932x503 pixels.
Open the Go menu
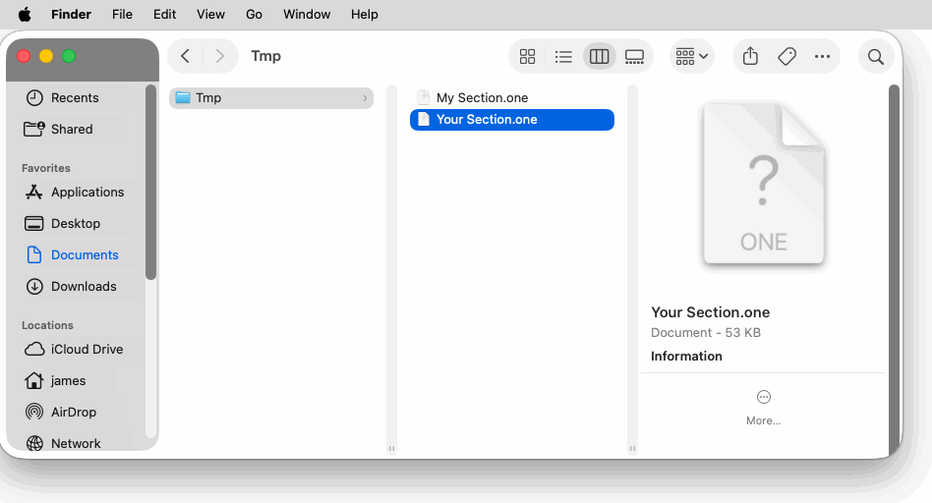point(254,15)
